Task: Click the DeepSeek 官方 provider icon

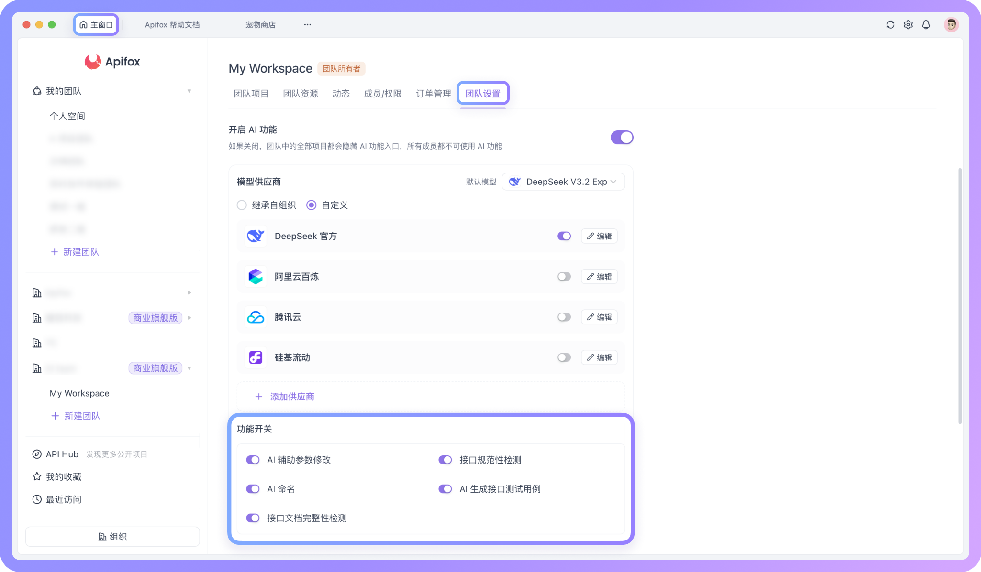Action: (x=256, y=236)
